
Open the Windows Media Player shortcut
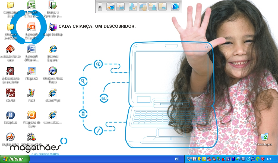coord(53,75)
